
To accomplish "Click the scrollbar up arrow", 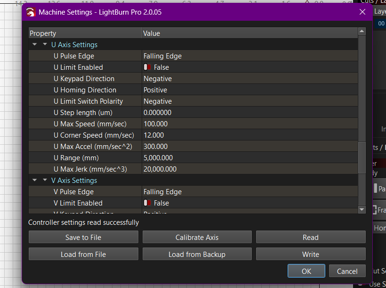I will point(362,32).
